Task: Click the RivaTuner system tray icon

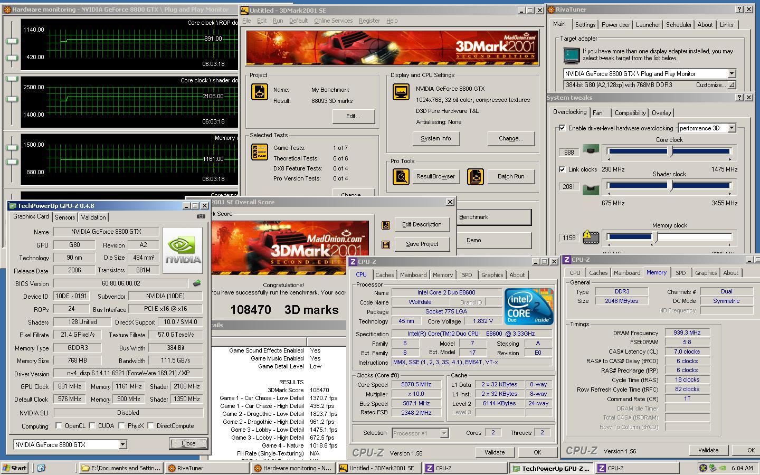Action: pos(703,468)
